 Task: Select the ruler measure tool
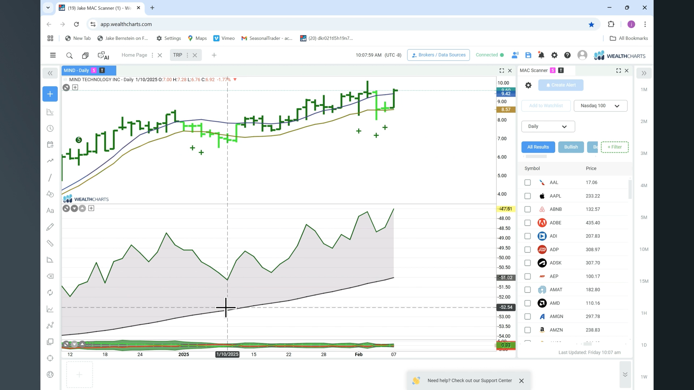(x=50, y=243)
